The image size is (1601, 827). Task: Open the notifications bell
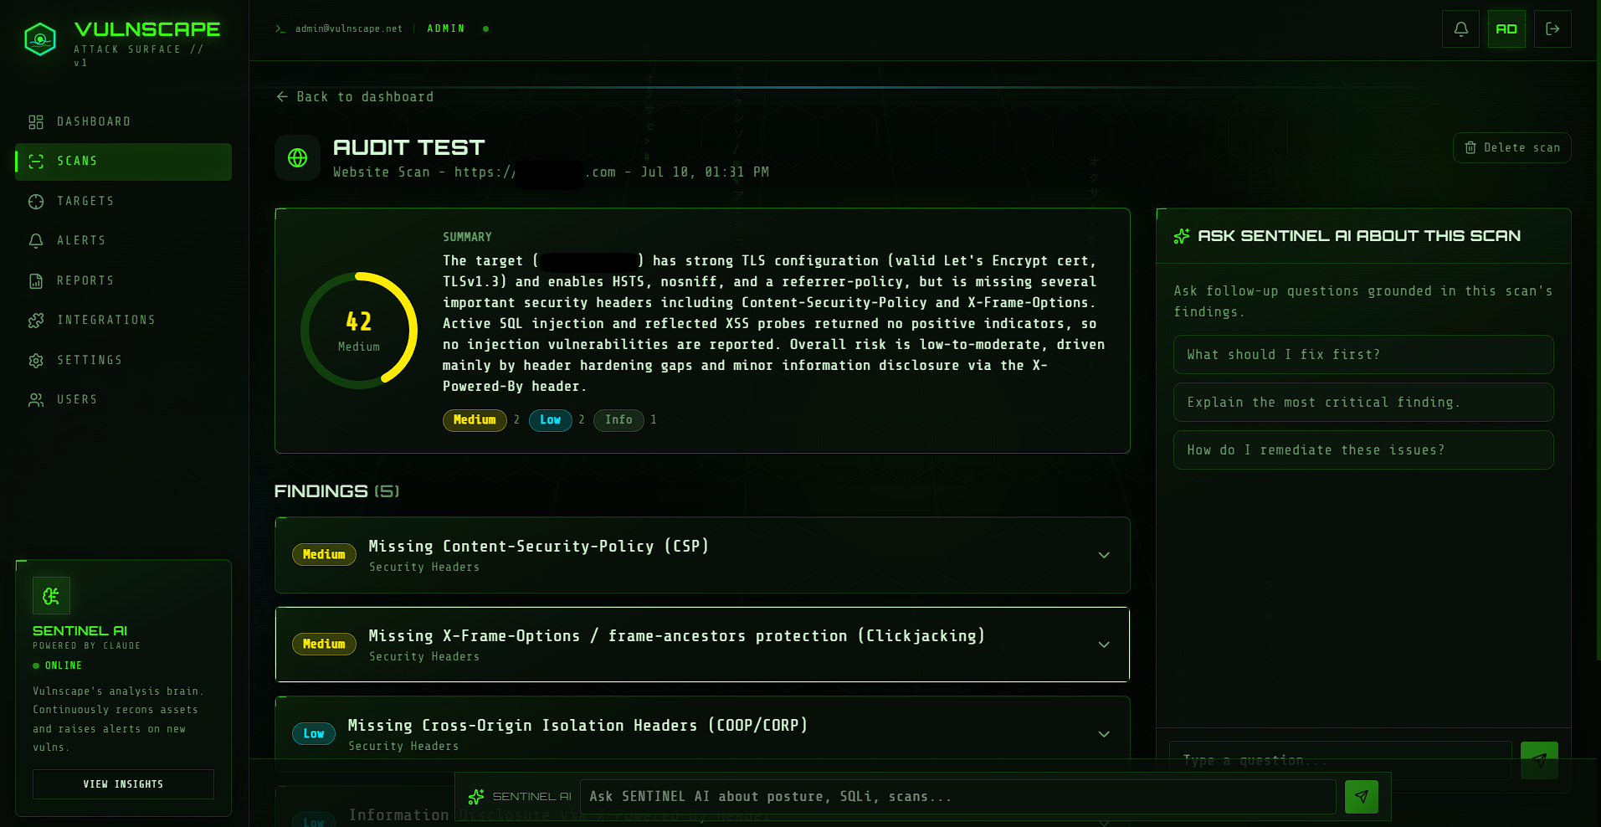pos(1460,29)
